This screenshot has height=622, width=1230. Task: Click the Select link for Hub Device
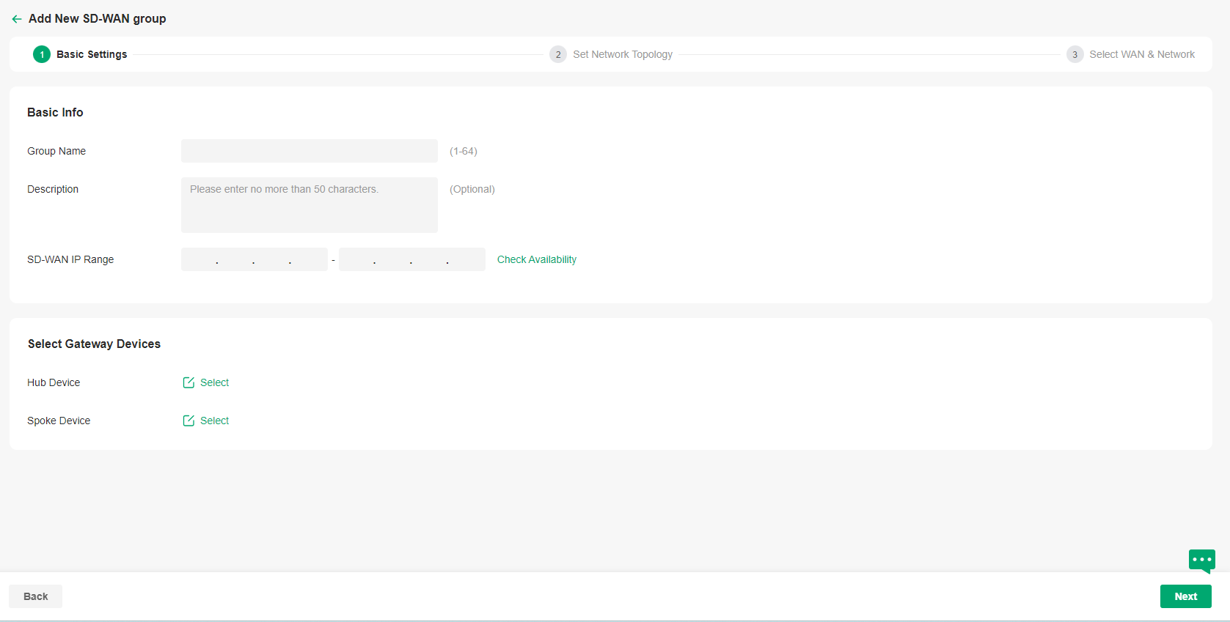(214, 382)
